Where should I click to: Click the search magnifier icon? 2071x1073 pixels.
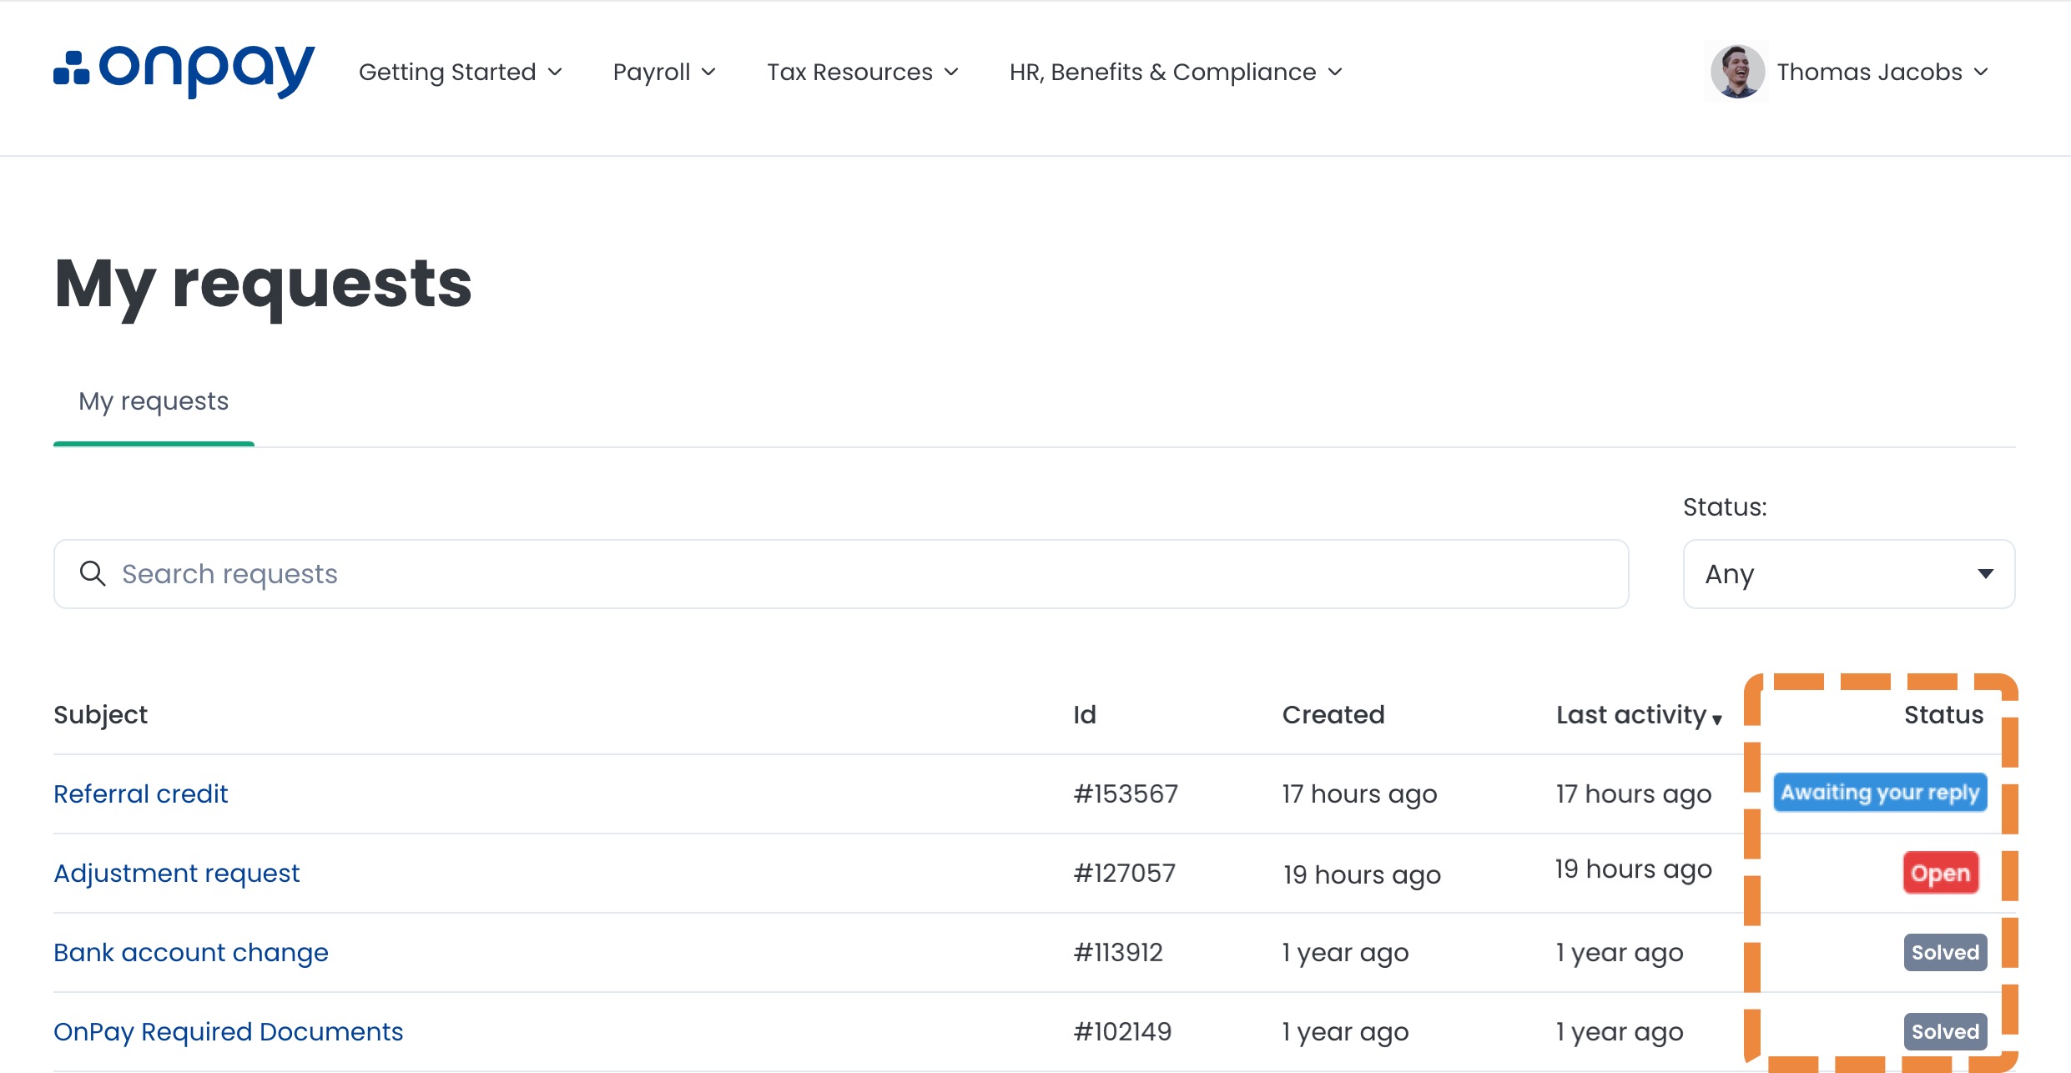click(93, 574)
